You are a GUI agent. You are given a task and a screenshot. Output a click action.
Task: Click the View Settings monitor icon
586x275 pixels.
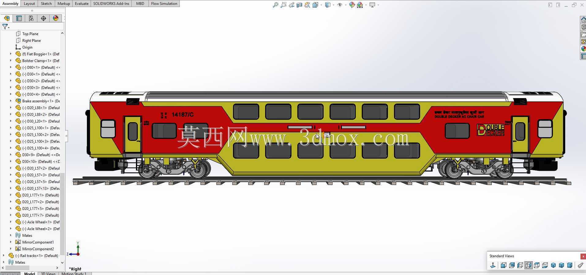point(372,5)
